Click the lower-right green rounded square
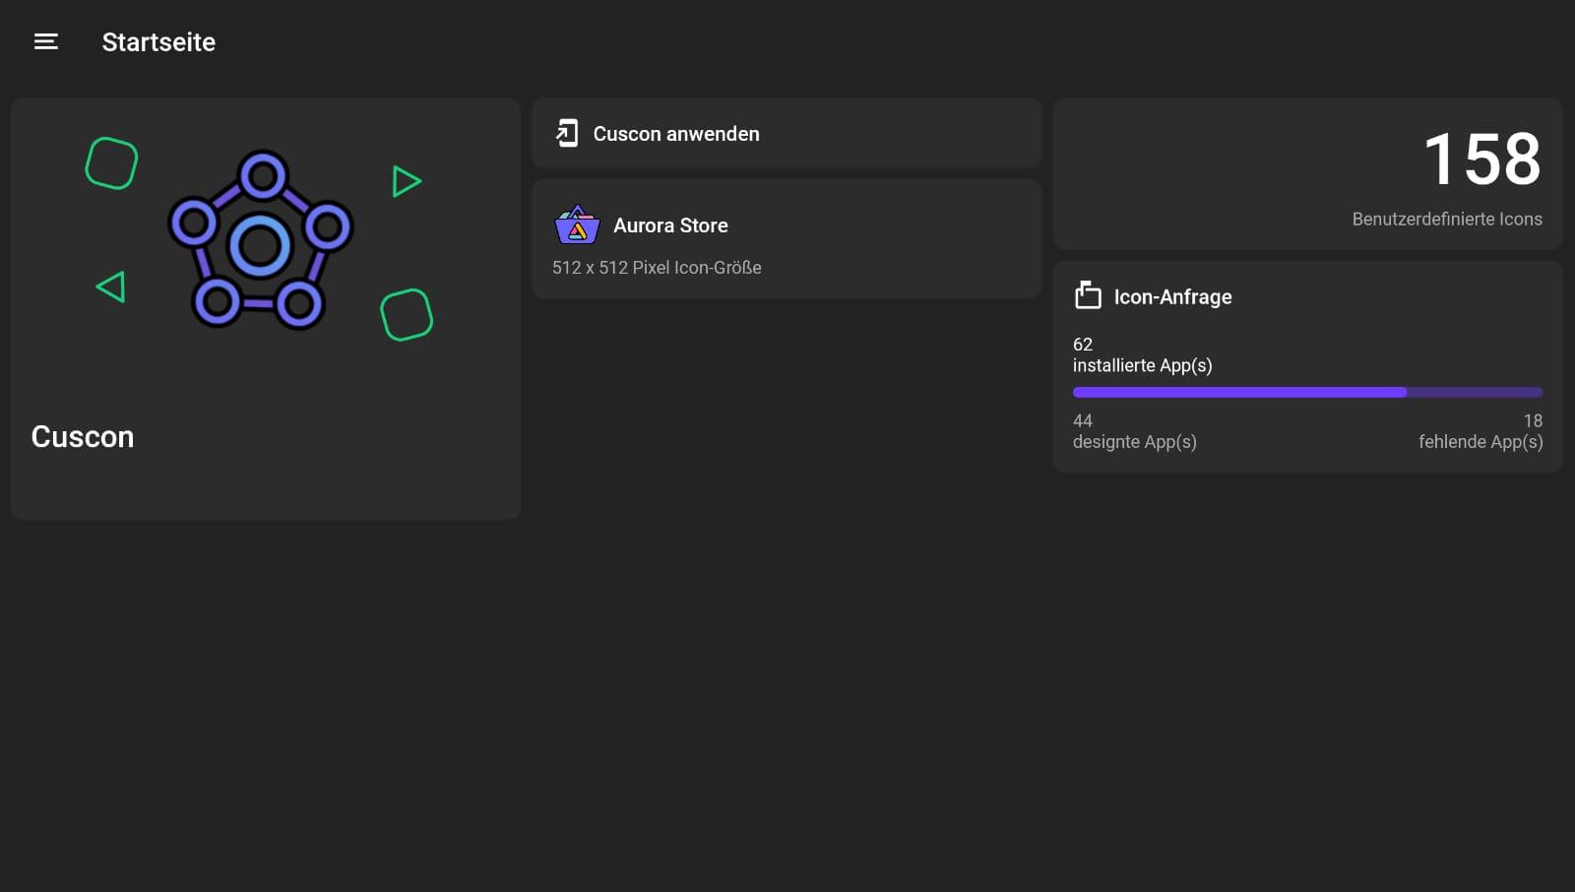Viewport: 1575px width, 892px height. click(x=407, y=315)
